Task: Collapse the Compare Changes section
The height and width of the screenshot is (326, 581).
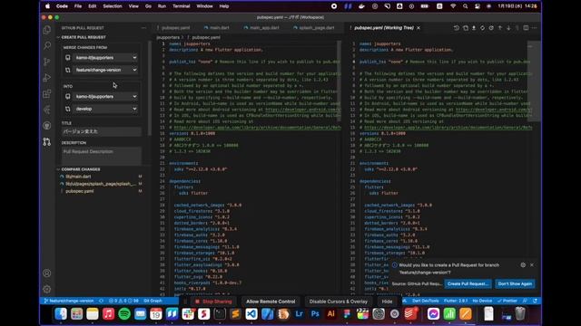Action: [81, 169]
